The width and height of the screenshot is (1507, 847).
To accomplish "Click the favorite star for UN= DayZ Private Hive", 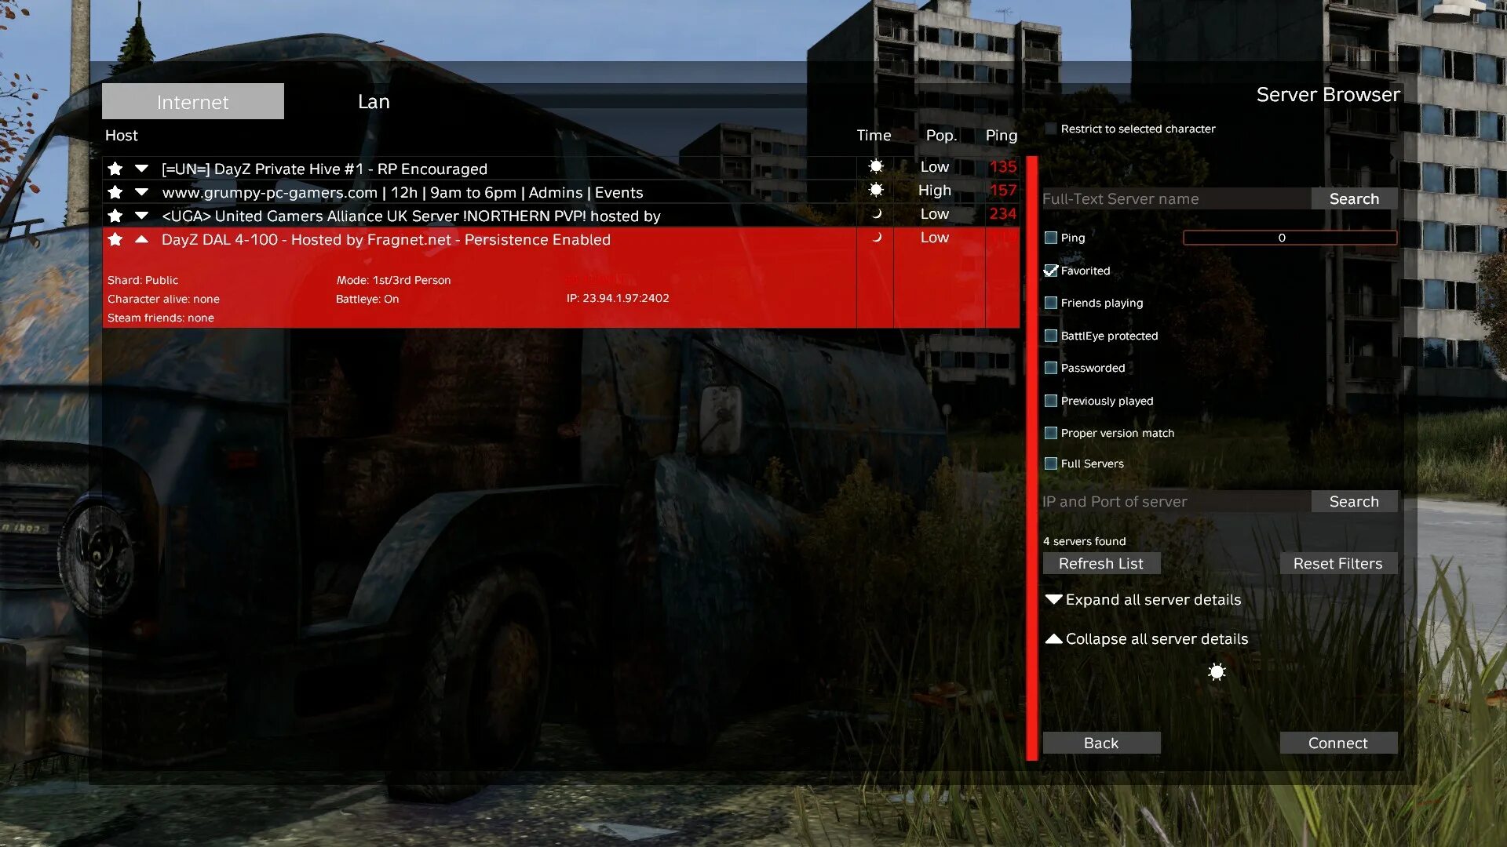I will click(x=115, y=168).
